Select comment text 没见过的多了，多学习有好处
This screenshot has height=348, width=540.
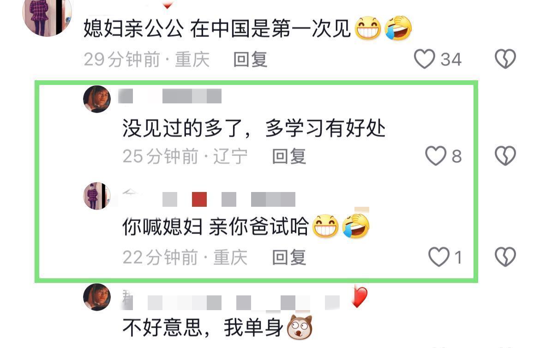254,128
